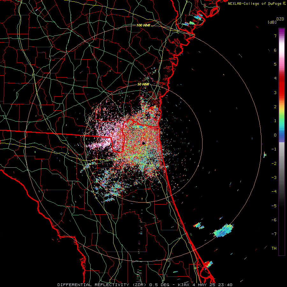Pick the purple top of the color bar
287x287 pixels.
coord(282,31)
